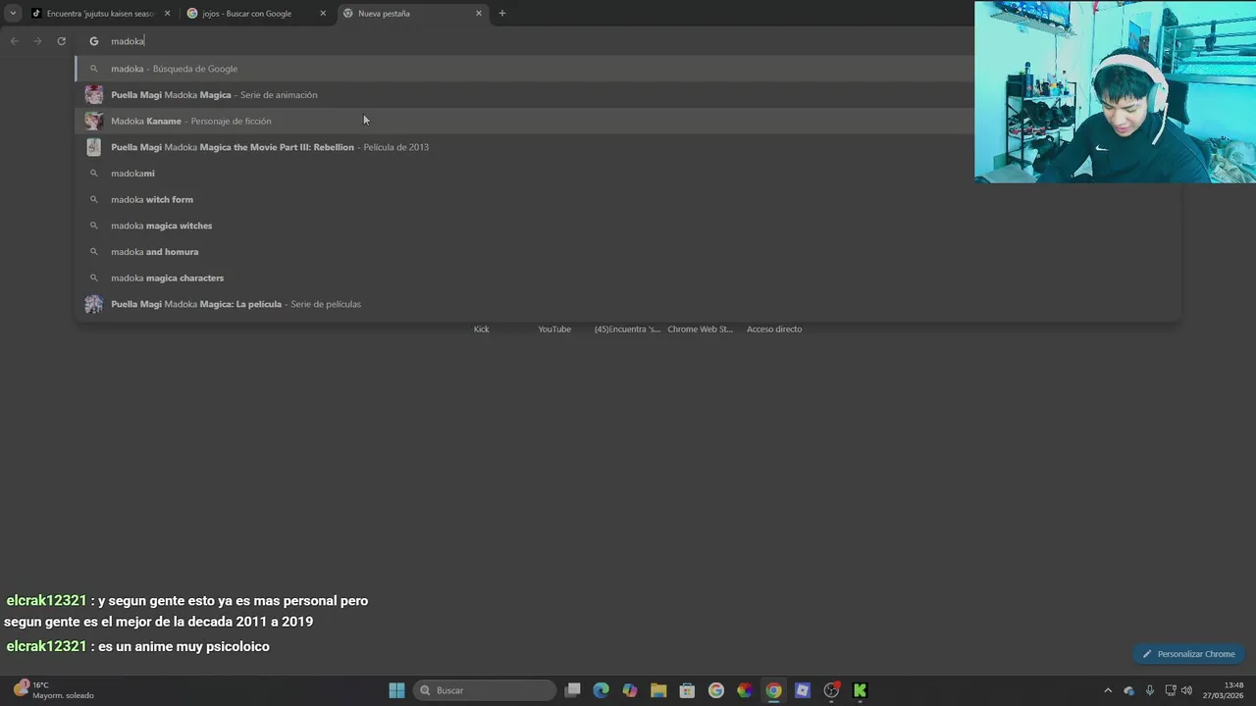Open Roblox from the taskbar
The width and height of the screenshot is (1256, 706).
click(x=803, y=690)
